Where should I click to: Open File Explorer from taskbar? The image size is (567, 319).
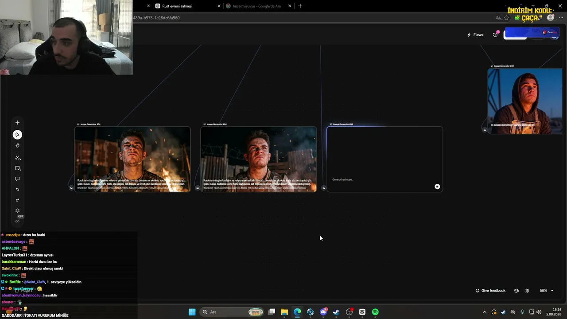click(x=284, y=312)
